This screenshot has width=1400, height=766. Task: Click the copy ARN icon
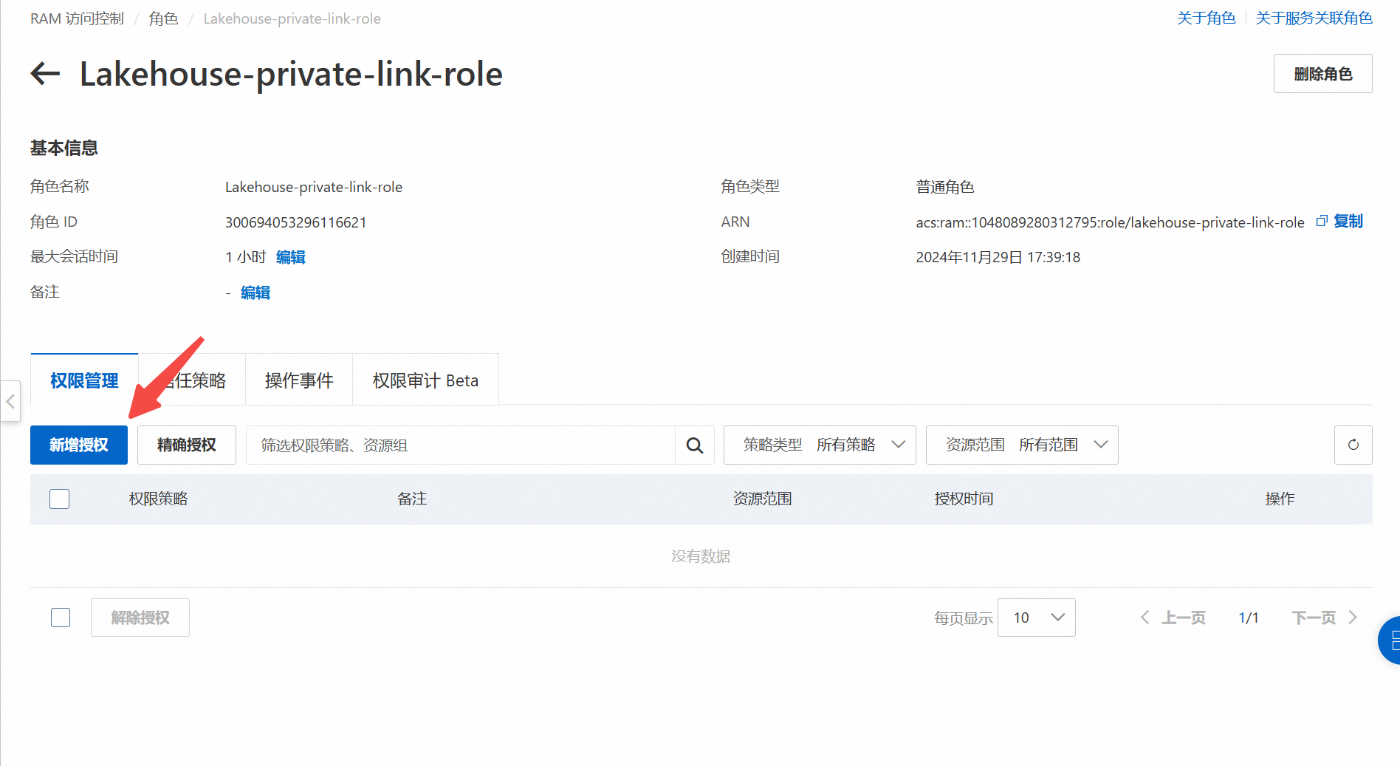tap(1322, 221)
